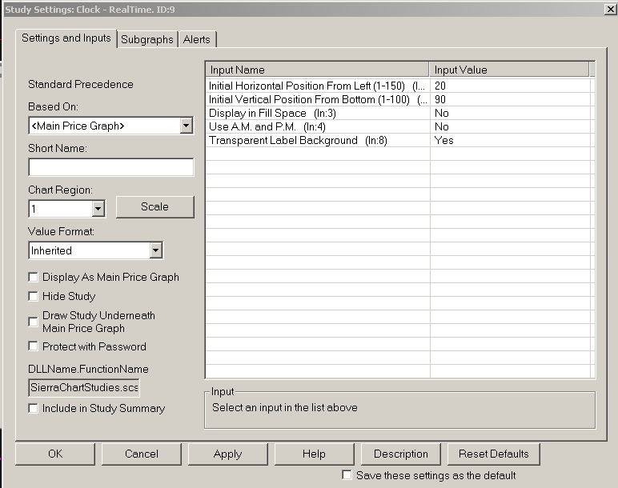Click the Apply button
Screen dimensions: 618x488
coord(227,454)
